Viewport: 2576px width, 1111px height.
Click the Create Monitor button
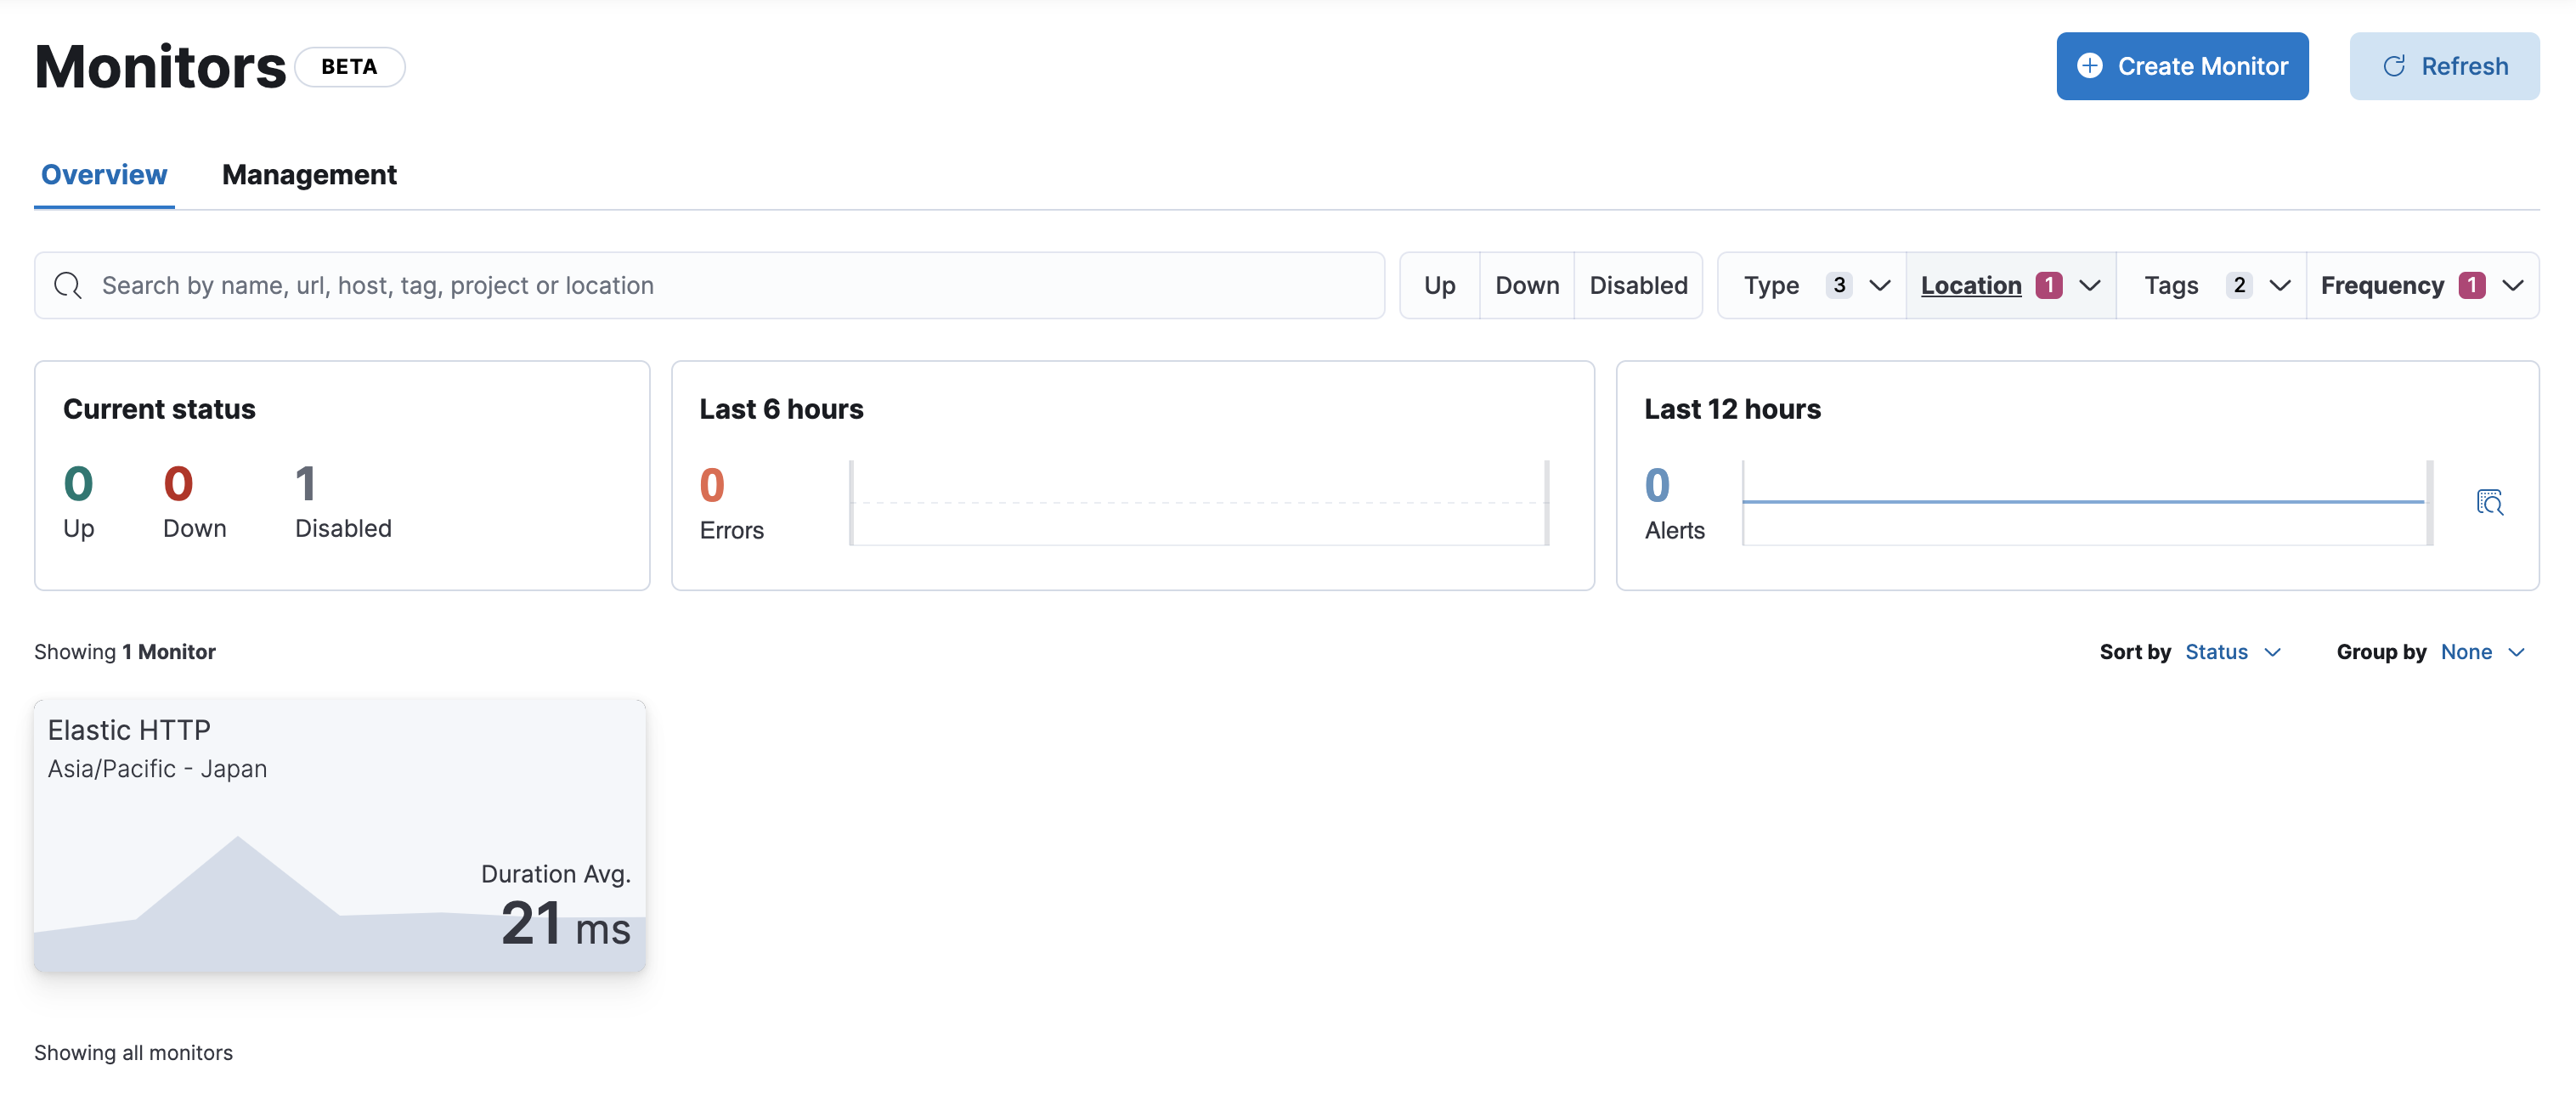pos(2182,66)
